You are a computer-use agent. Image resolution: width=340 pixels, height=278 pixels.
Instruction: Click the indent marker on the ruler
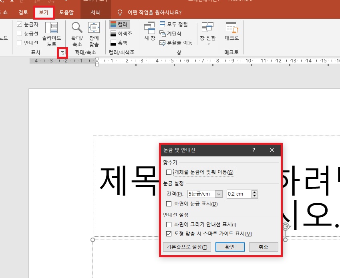pyautogui.click(x=97, y=62)
